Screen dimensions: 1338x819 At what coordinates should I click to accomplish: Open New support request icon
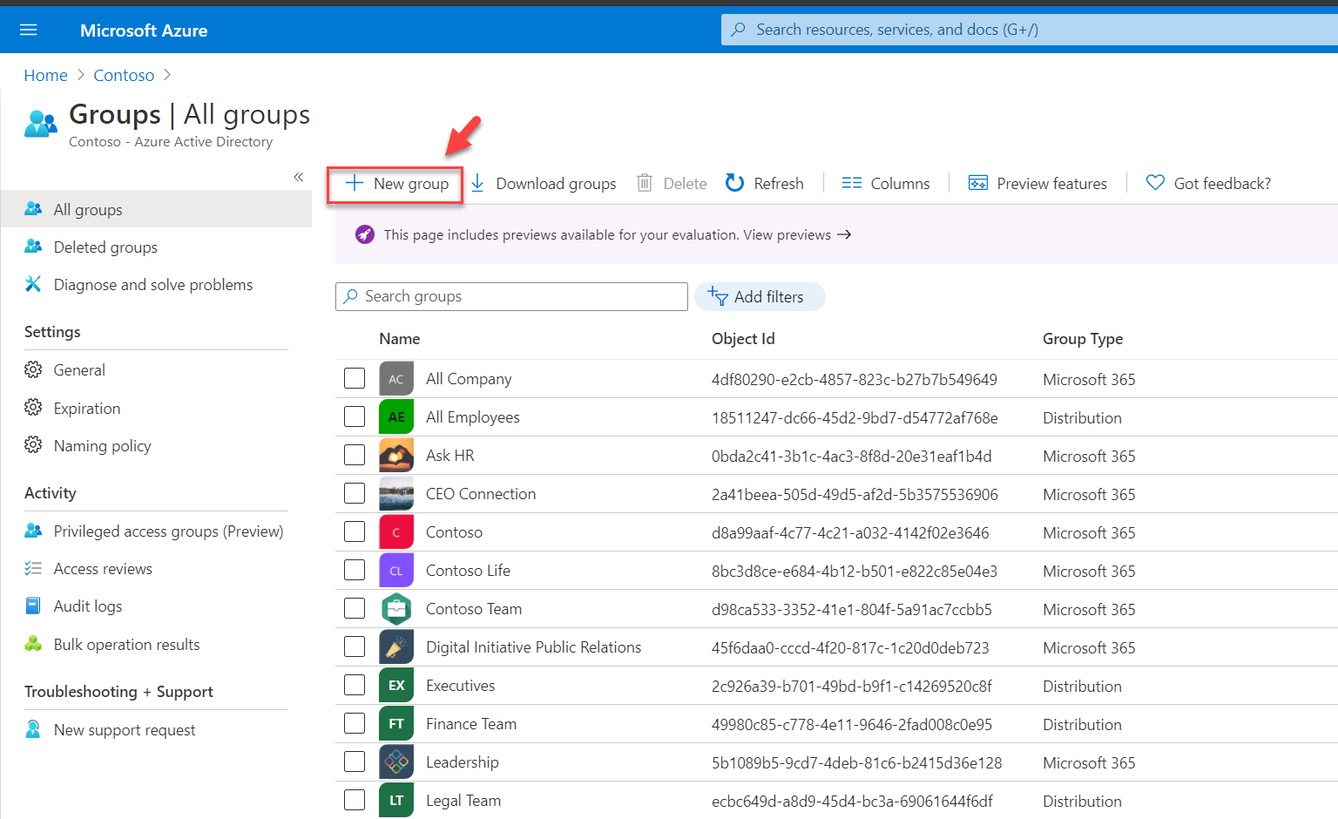[x=33, y=729]
